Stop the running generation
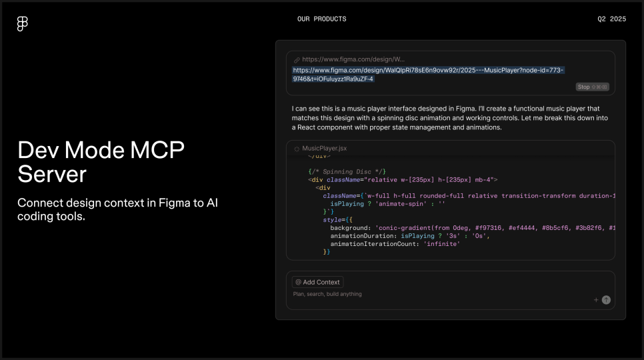 point(592,87)
